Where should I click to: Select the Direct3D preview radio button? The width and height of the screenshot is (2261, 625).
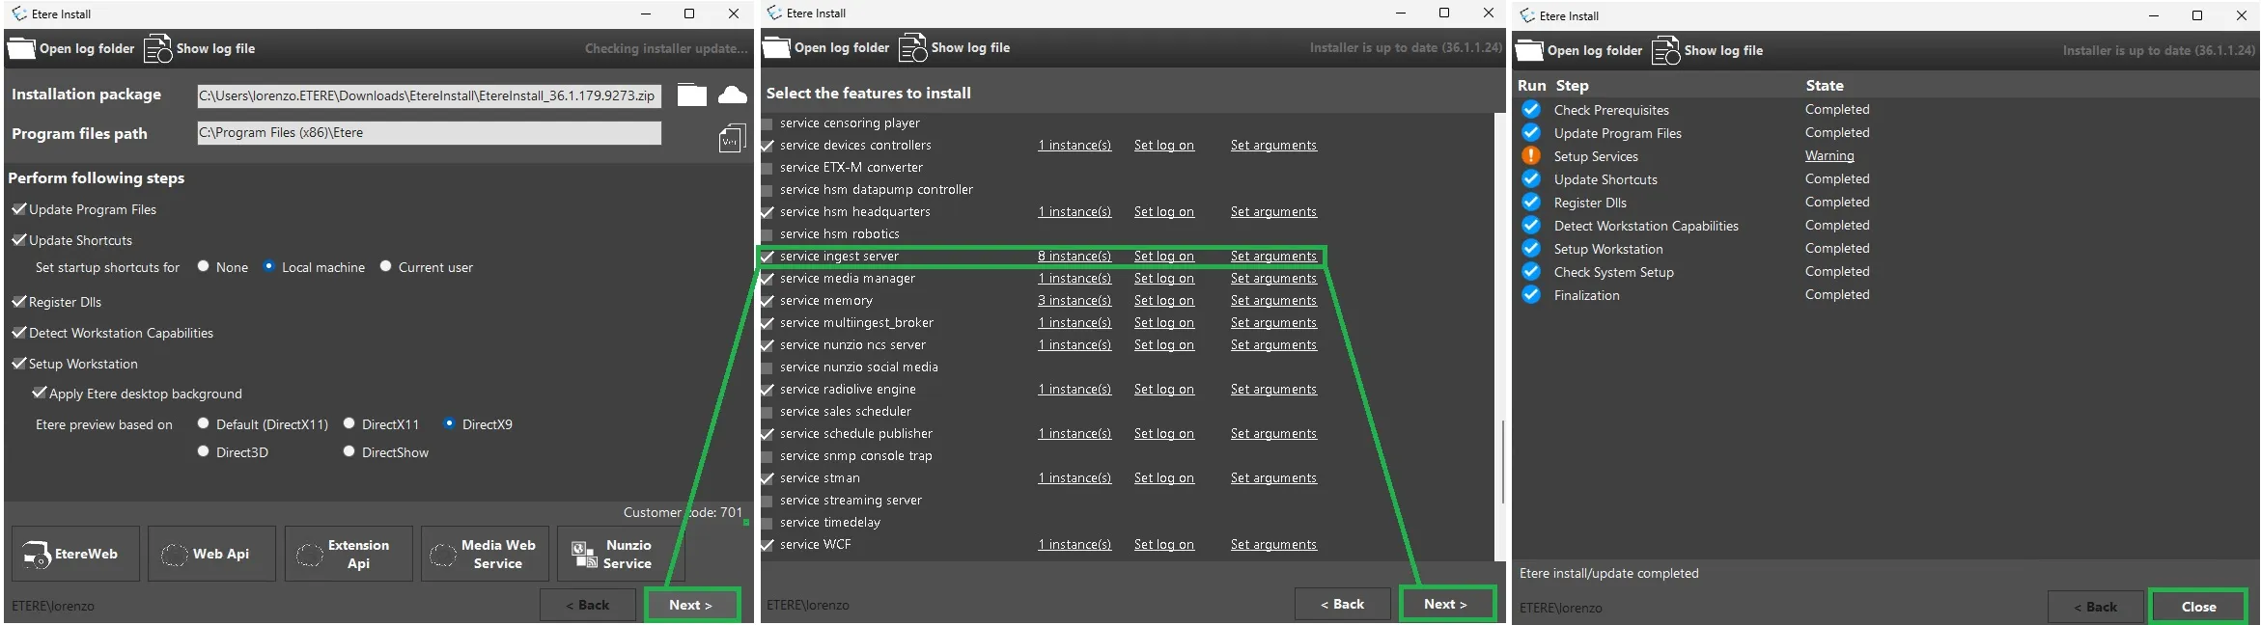pyautogui.click(x=204, y=451)
